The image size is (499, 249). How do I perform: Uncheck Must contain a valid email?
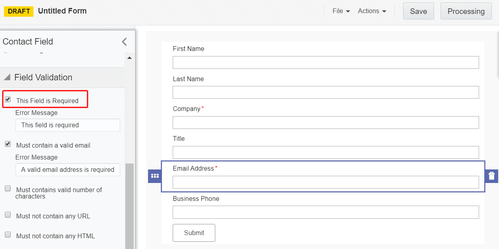[x=8, y=144]
